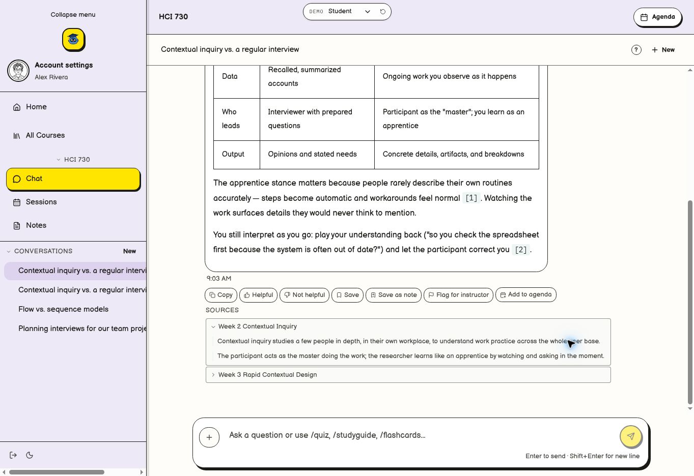694x476 pixels.
Task: Copy the assistant response
Action: [x=221, y=295]
